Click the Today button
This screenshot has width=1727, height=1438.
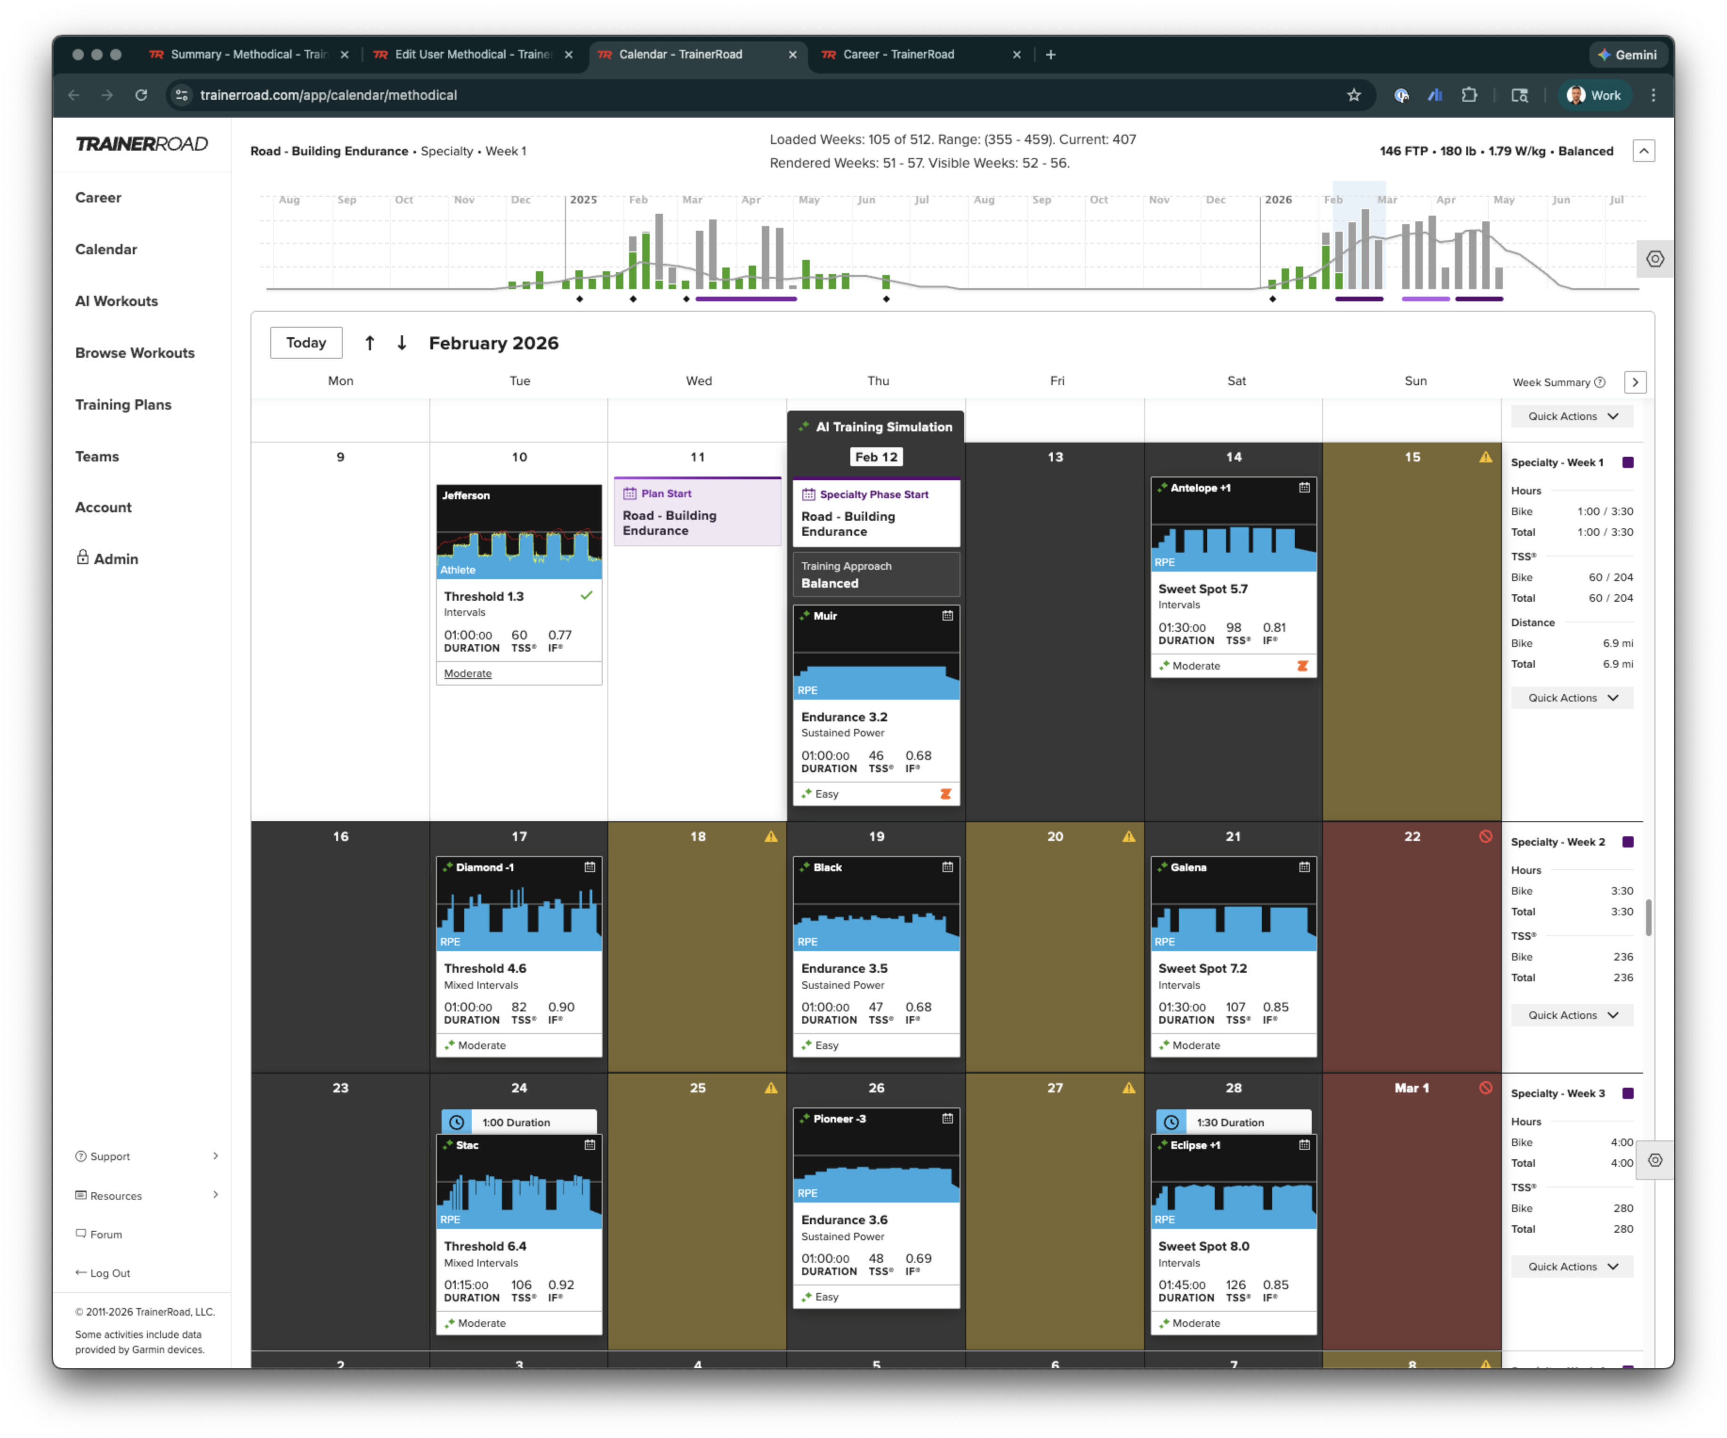(306, 343)
